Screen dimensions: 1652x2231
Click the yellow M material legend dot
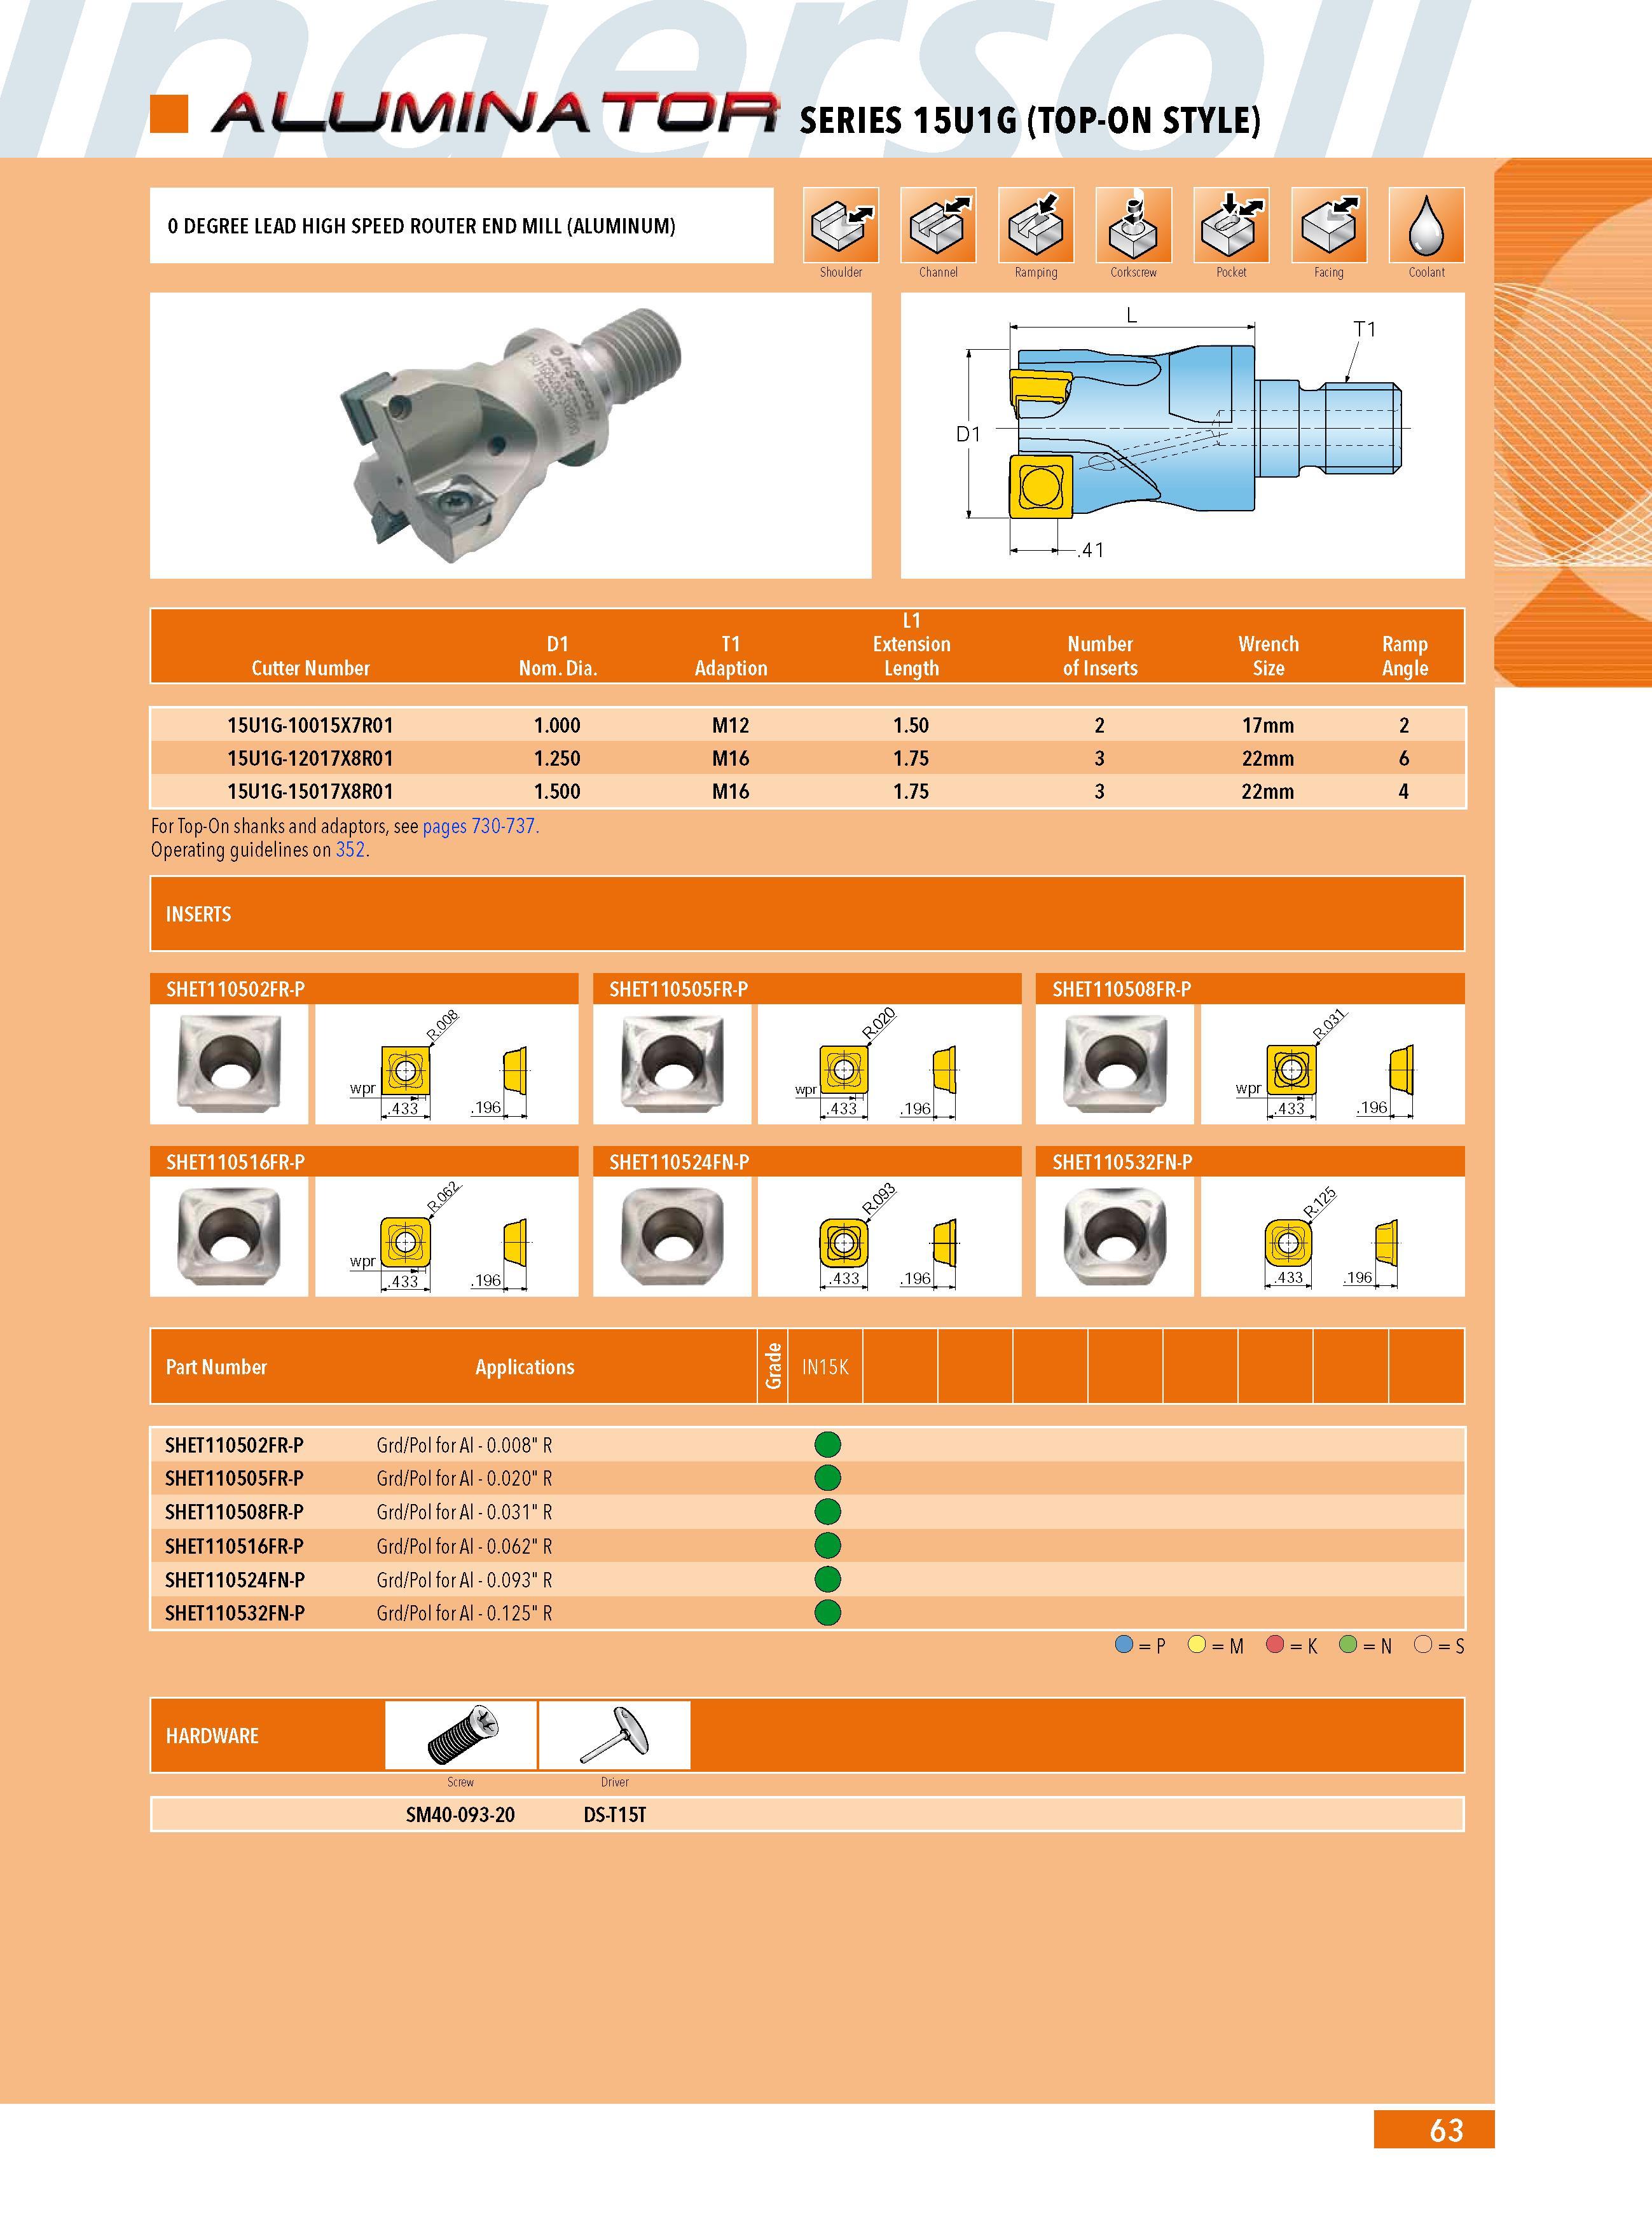point(1197,1645)
